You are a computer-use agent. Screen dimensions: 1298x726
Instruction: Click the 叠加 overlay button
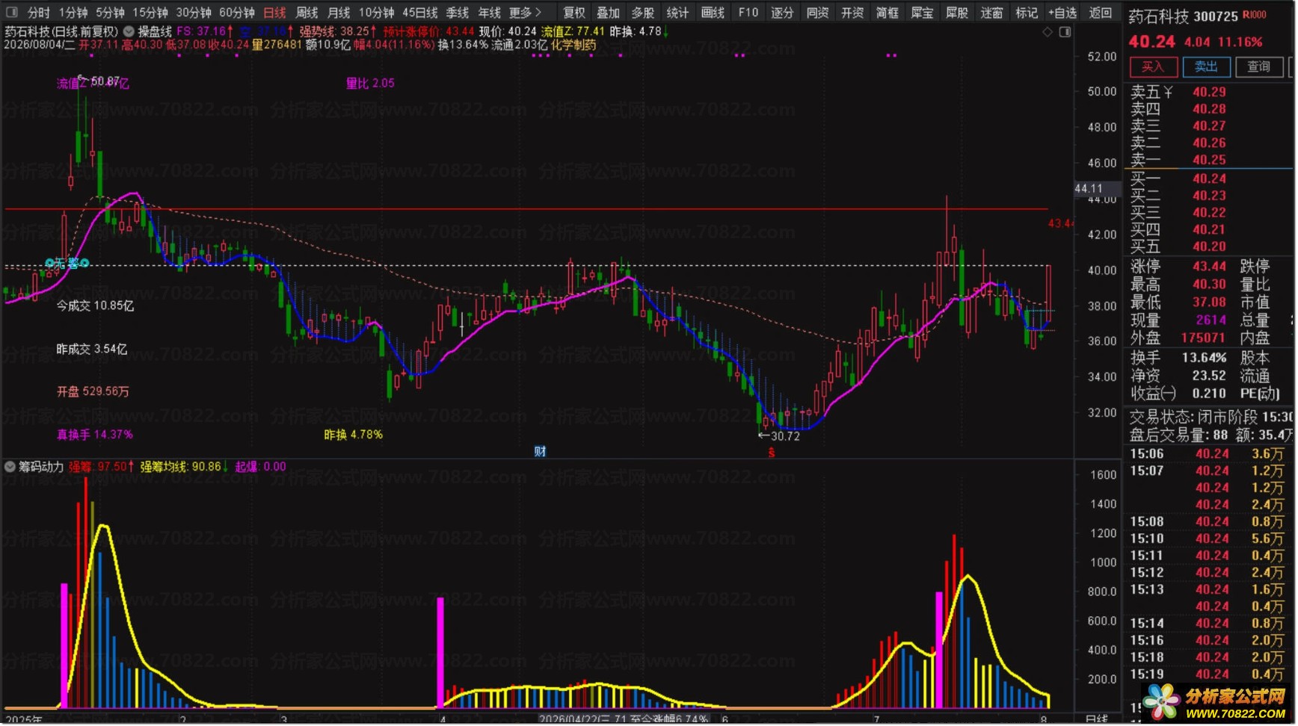608,13
